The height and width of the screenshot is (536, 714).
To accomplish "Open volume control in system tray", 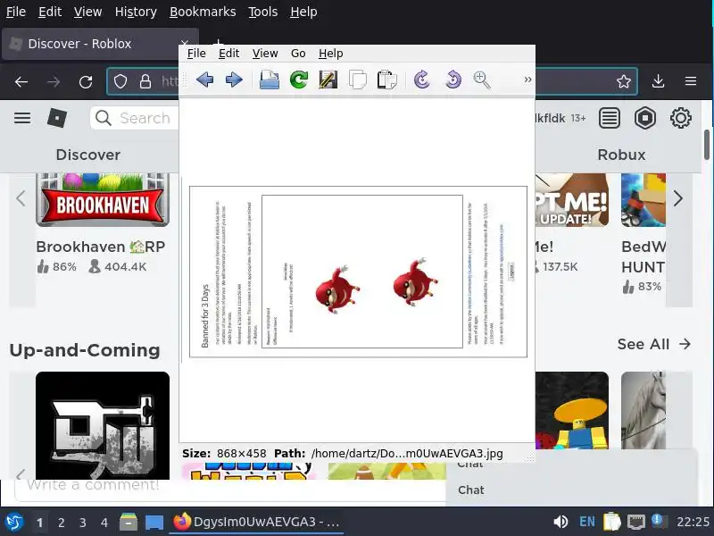I will [560, 522].
